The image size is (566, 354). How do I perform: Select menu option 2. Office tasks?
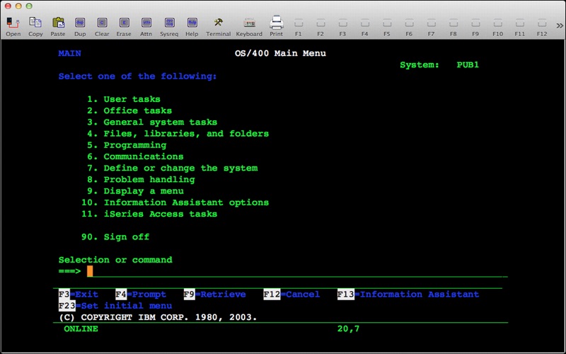129,110
